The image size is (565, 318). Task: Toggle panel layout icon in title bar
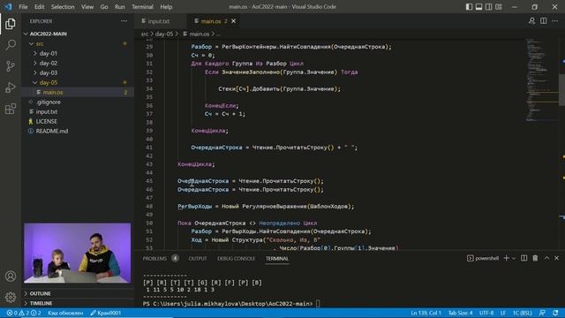coord(478,7)
